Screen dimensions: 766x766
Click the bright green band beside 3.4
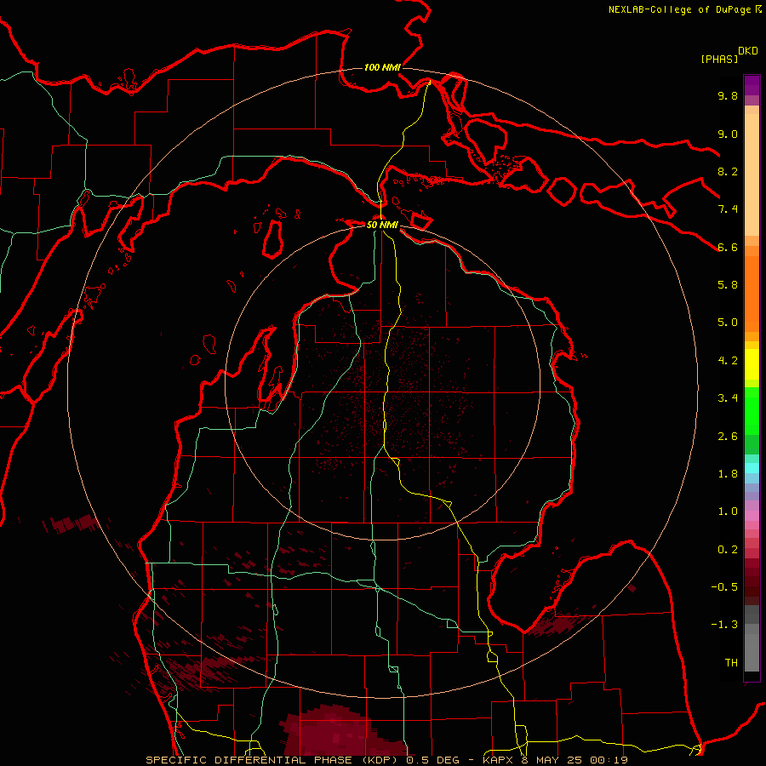pos(752,411)
